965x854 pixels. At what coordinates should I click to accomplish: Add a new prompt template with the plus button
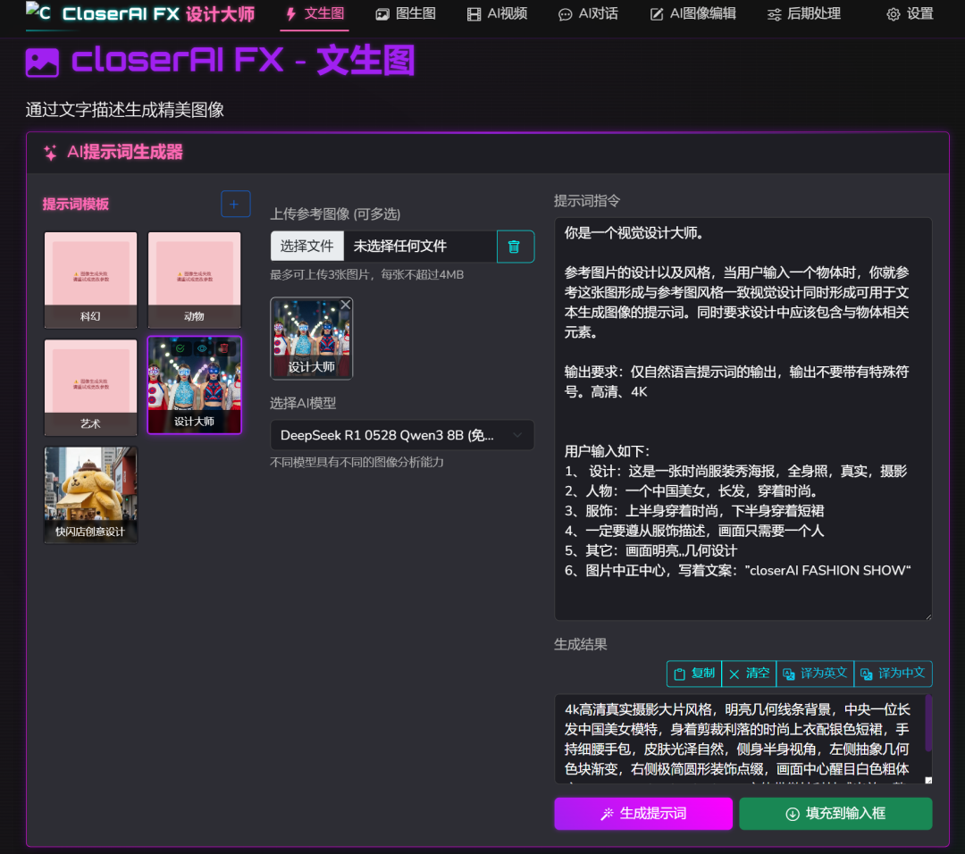(x=235, y=204)
